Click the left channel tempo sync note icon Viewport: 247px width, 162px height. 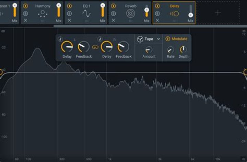pyautogui.click(x=60, y=39)
